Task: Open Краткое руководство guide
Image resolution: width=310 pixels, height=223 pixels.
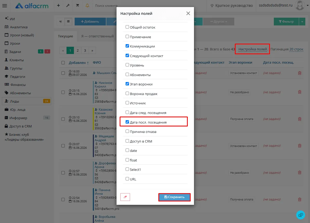Action: (231, 5)
